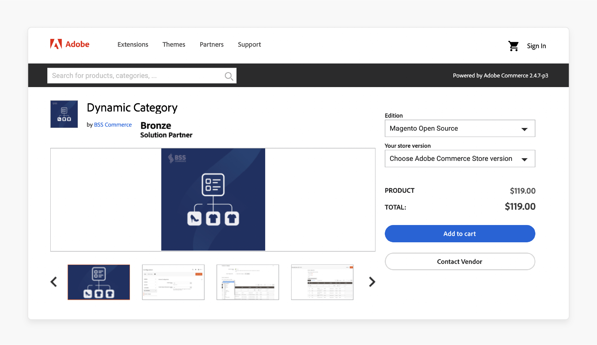Click the Dynamic Category product icon

pos(64,114)
